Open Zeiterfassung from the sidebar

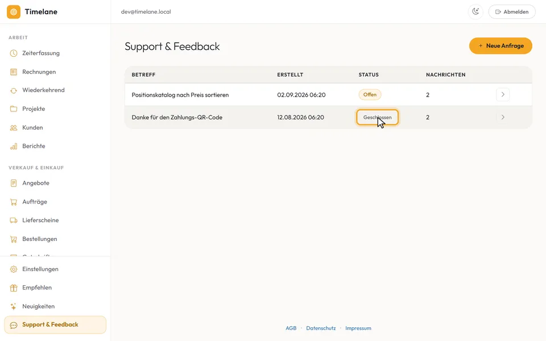click(x=55, y=53)
